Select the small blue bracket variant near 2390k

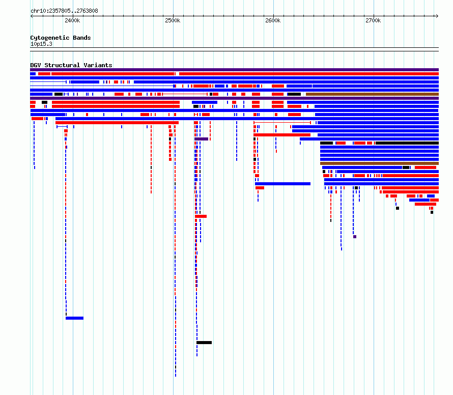62,127
